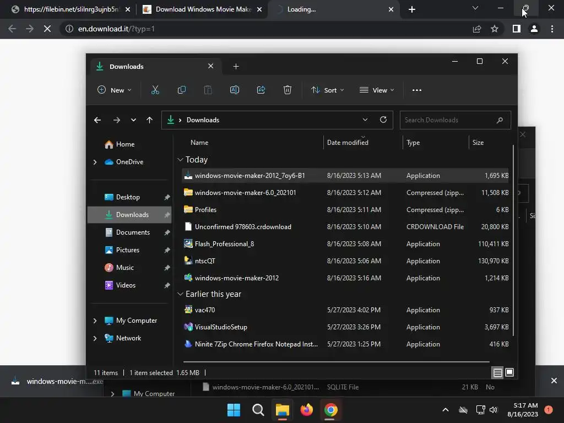This screenshot has width=564, height=423.
Task: Open the Sort dropdown menu
Action: pos(327,90)
